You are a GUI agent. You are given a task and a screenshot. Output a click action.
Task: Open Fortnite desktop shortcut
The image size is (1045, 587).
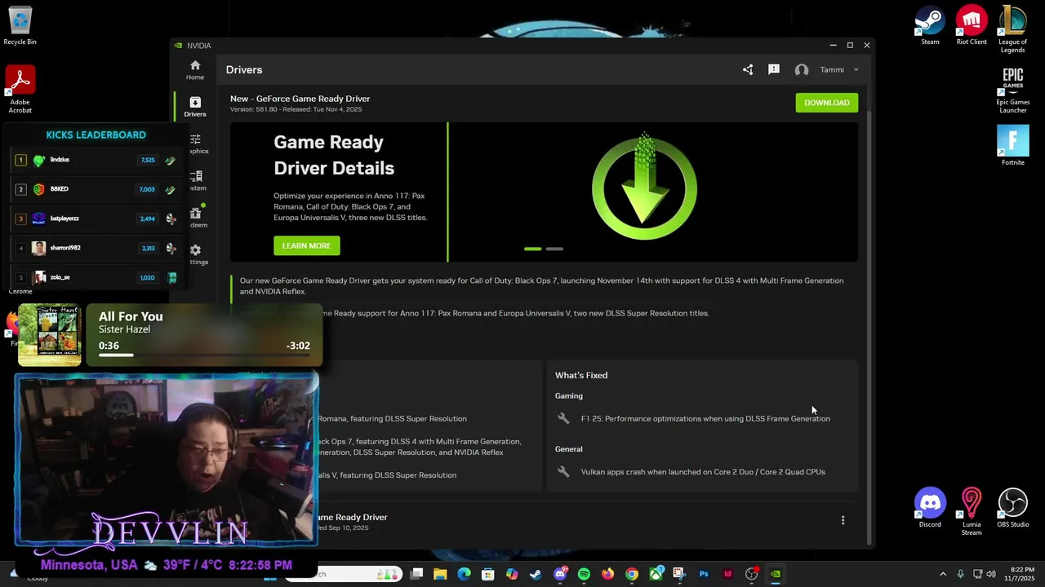click(1012, 145)
